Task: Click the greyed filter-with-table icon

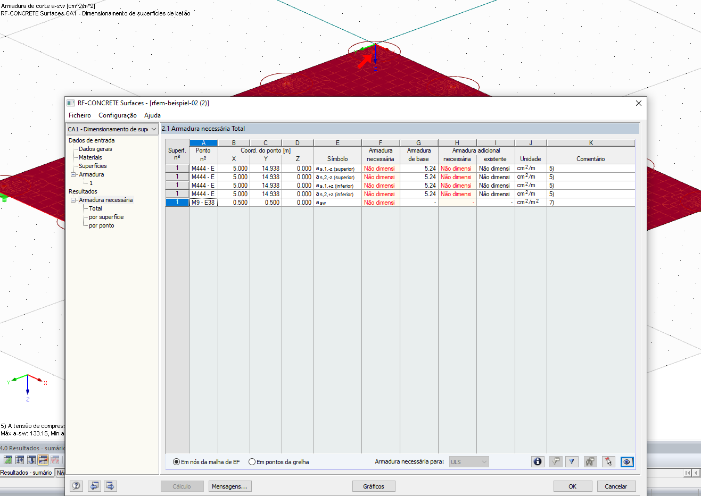Action: click(555, 461)
